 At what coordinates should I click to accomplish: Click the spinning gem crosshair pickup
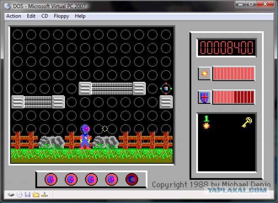166,89
